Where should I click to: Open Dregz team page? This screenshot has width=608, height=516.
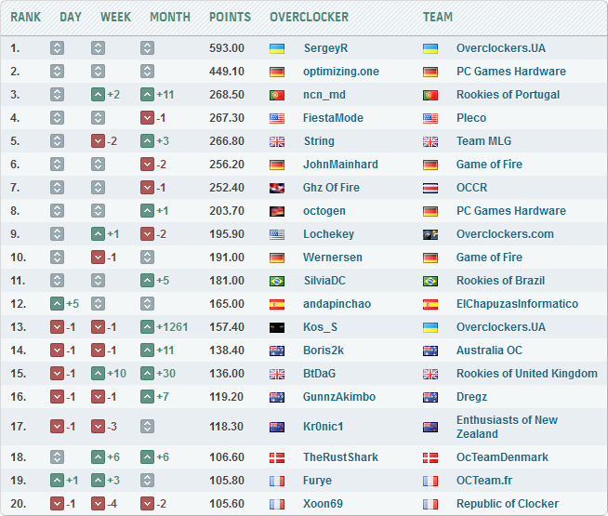click(x=472, y=397)
